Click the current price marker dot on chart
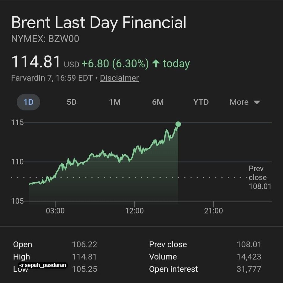The image size is (283, 283). pos(178,124)
